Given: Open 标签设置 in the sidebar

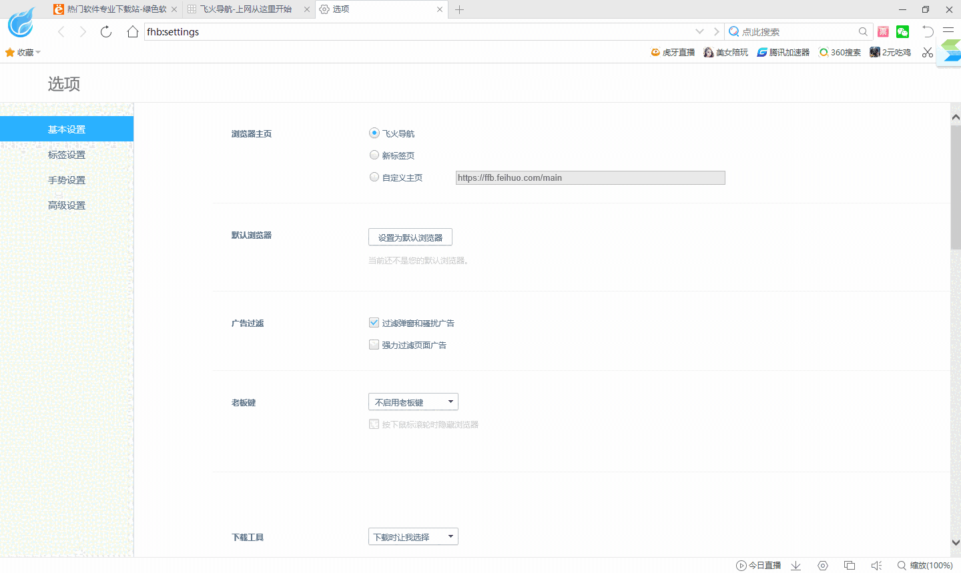Looking at the screenshot, I should tap(67, 154).
